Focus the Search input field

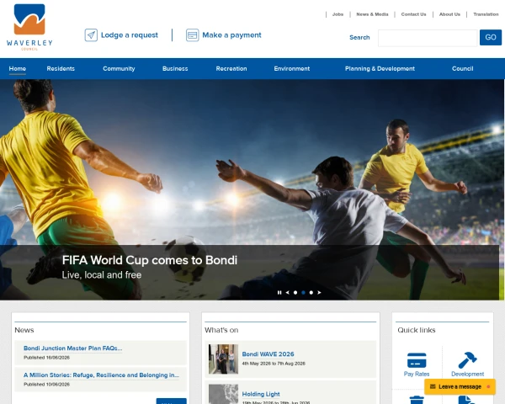click(x=428, y=38)
